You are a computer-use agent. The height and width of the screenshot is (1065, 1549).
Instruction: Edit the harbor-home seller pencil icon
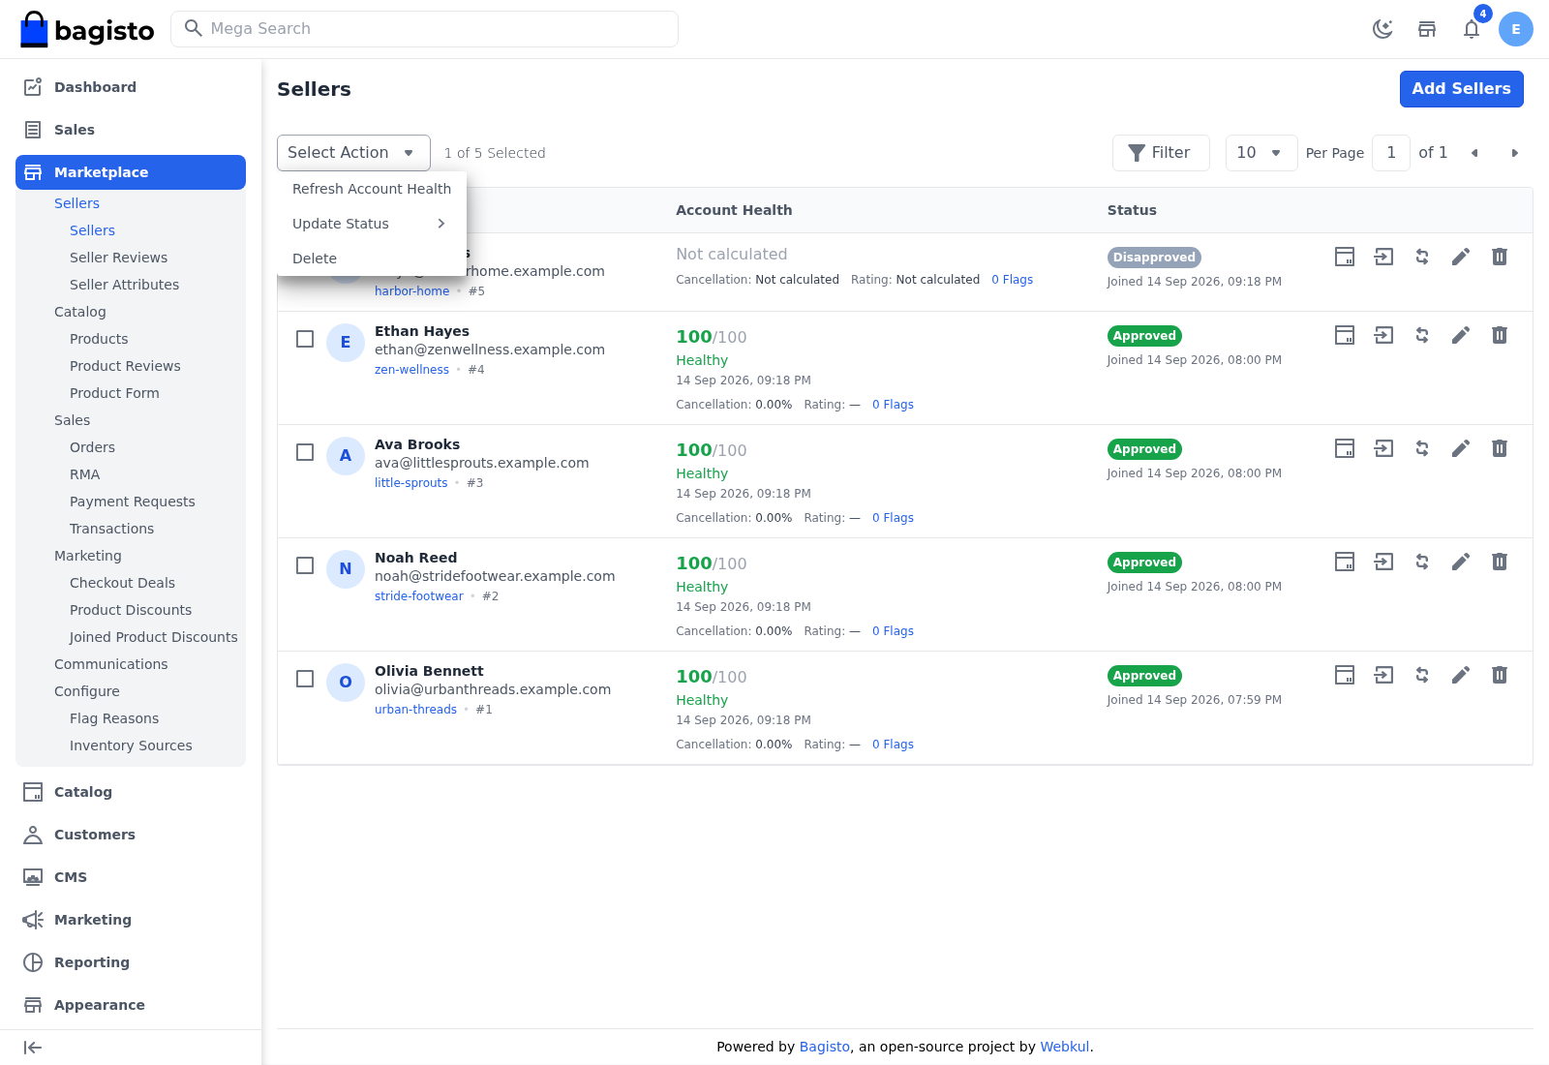click(x=1461, y=257)
